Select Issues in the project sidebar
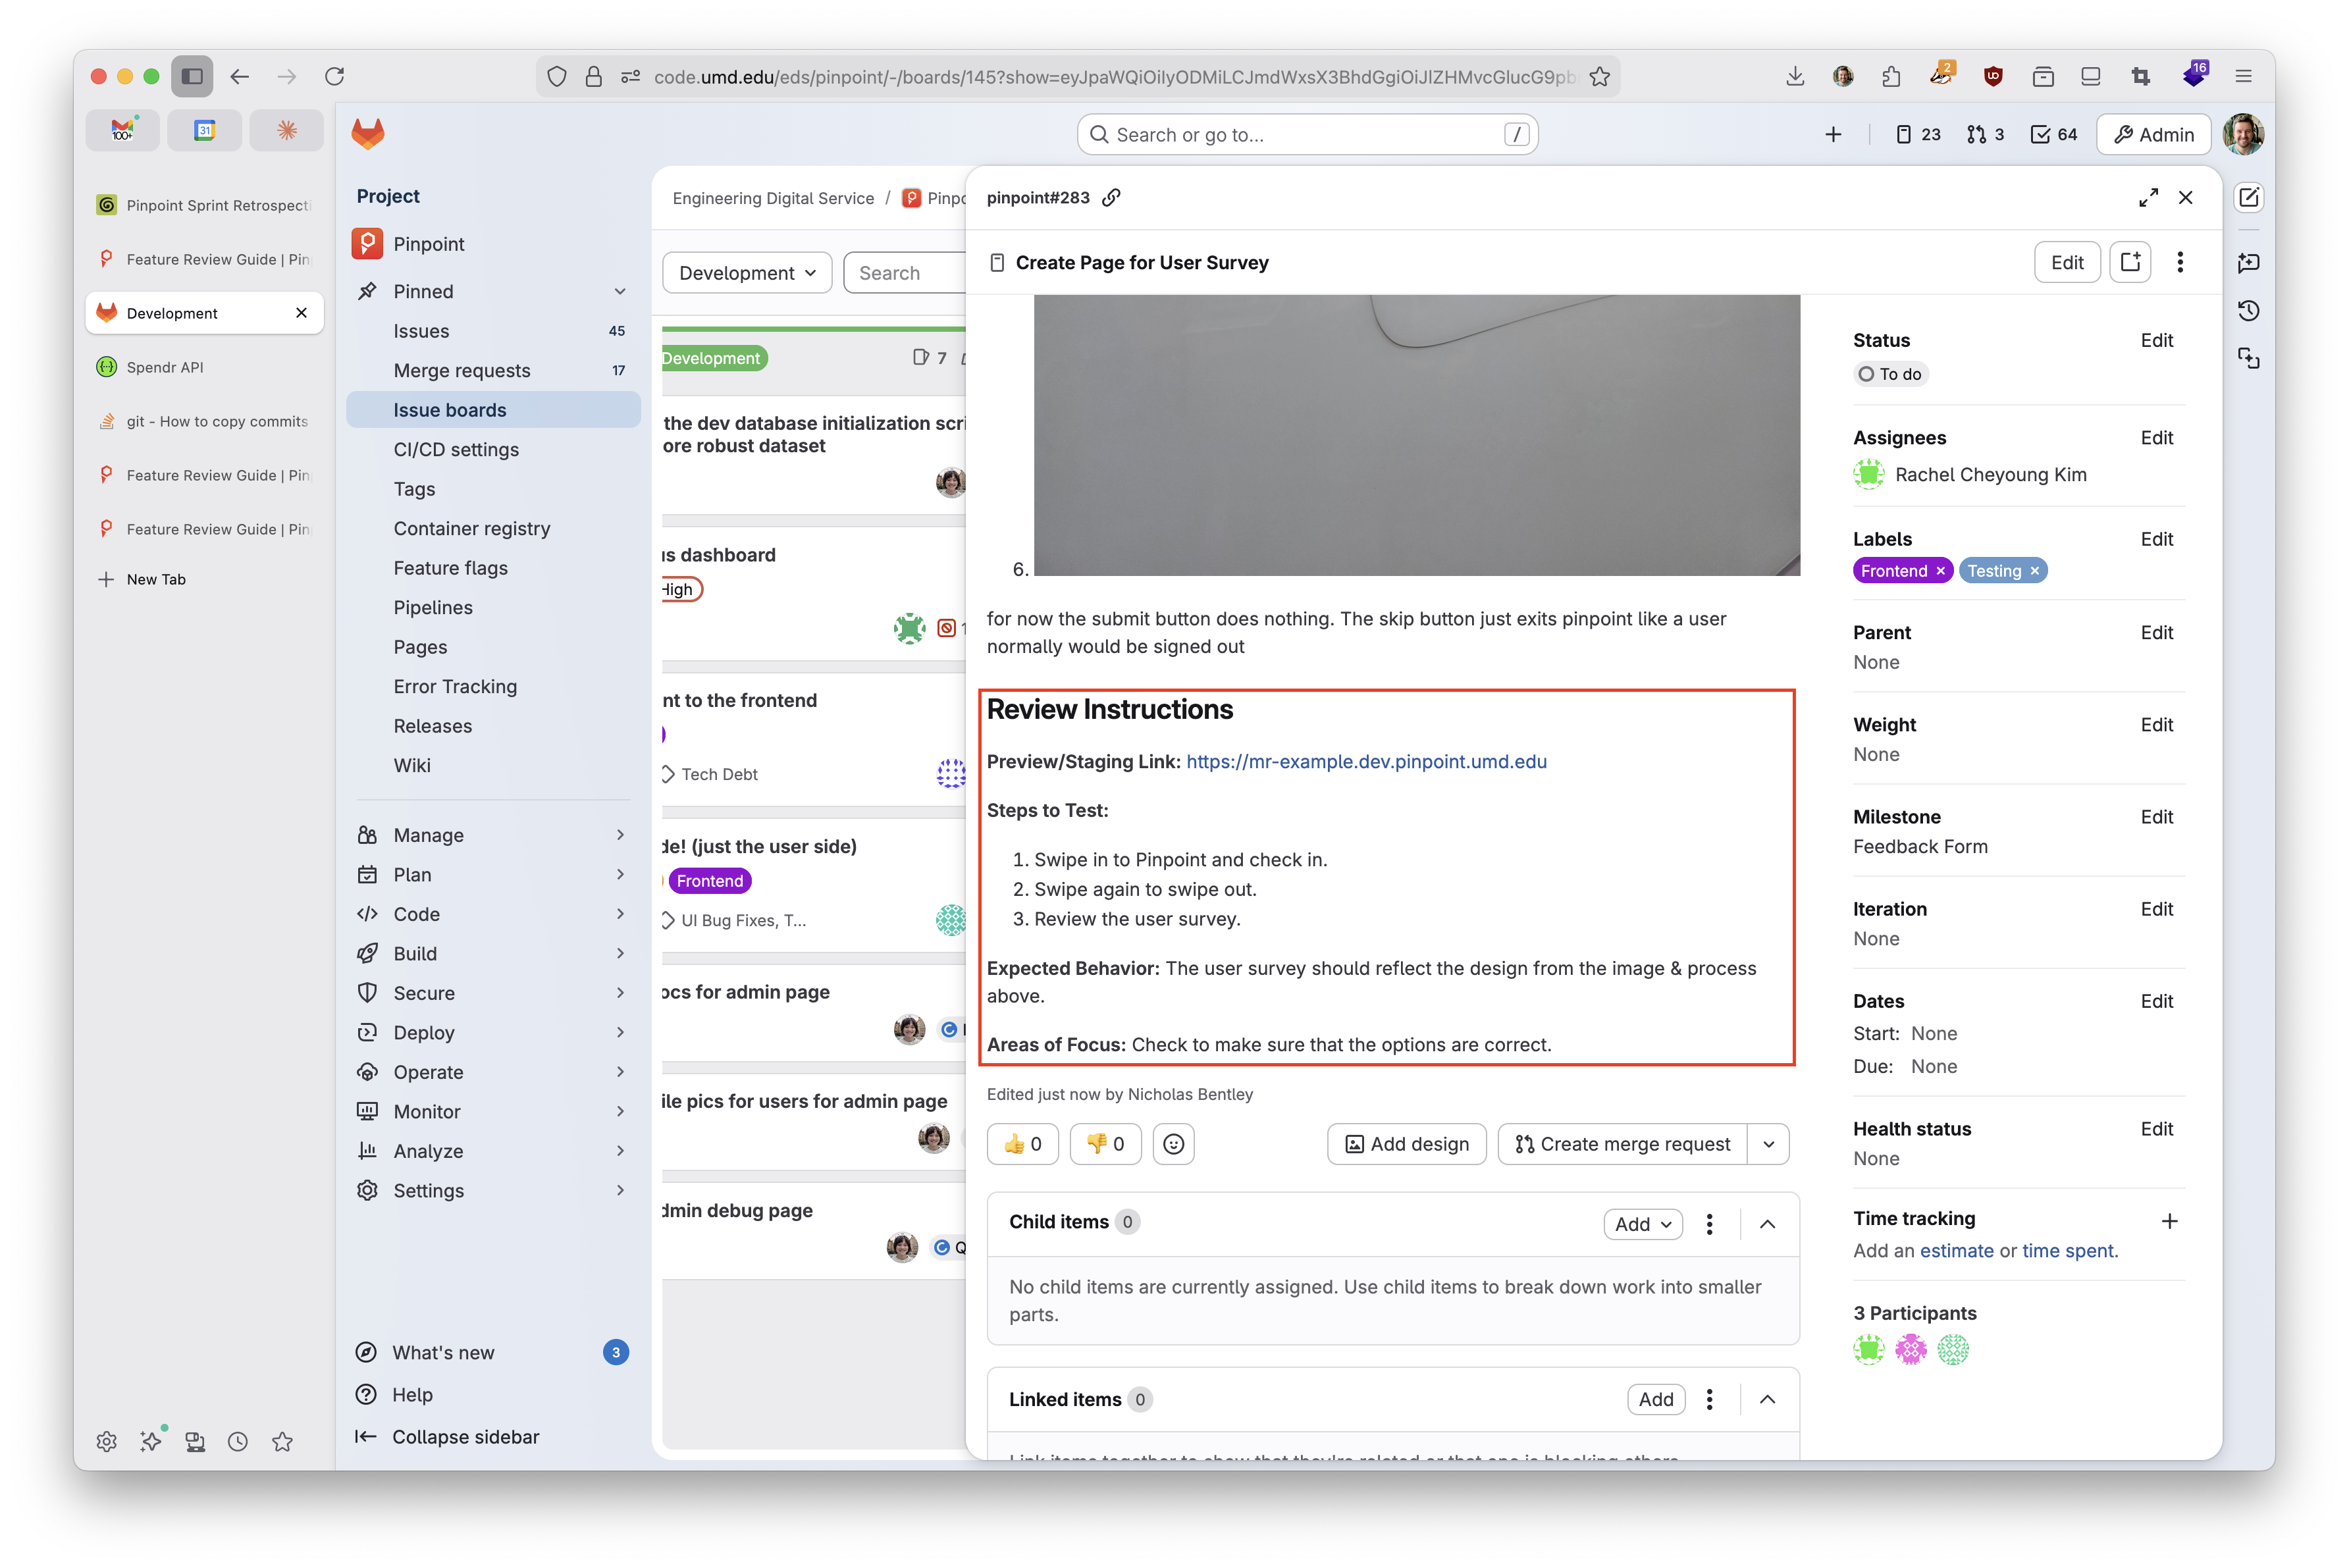Viewport: 2349px width, 1568px height. (421, 330)
